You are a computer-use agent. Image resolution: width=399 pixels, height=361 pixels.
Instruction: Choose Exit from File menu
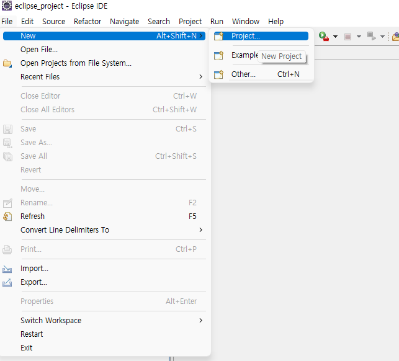pos(104,348)
